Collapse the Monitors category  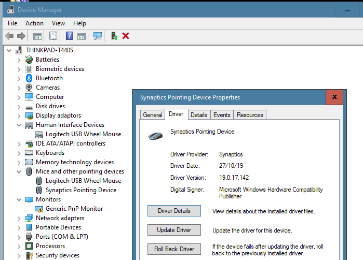[19, 199]
